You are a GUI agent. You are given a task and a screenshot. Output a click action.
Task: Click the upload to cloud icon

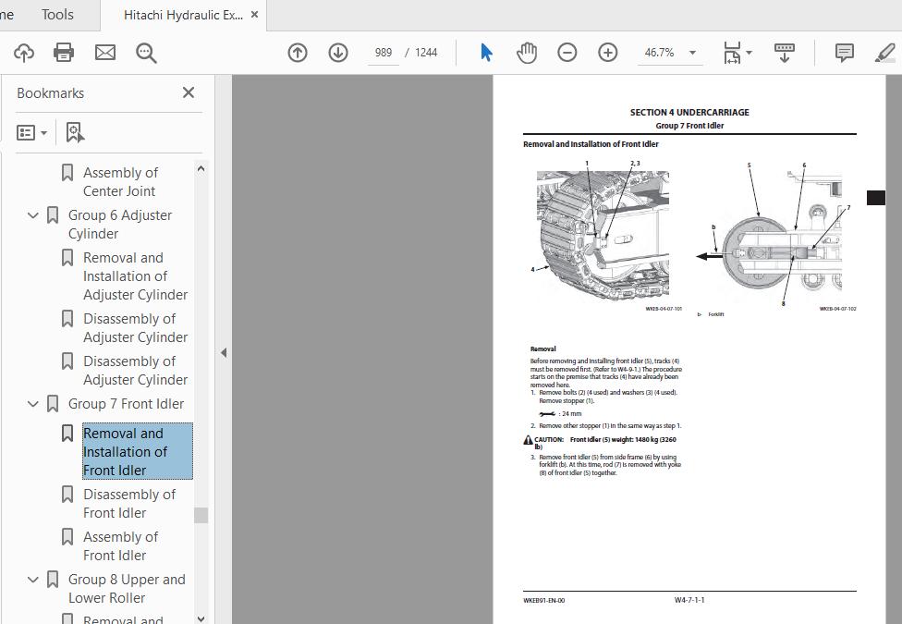pos(24,53)
